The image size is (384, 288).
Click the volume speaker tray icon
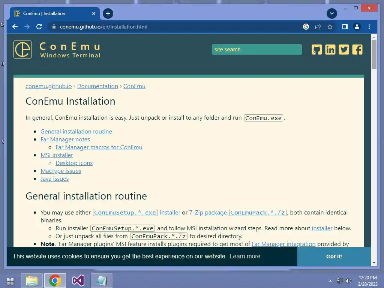348,281
